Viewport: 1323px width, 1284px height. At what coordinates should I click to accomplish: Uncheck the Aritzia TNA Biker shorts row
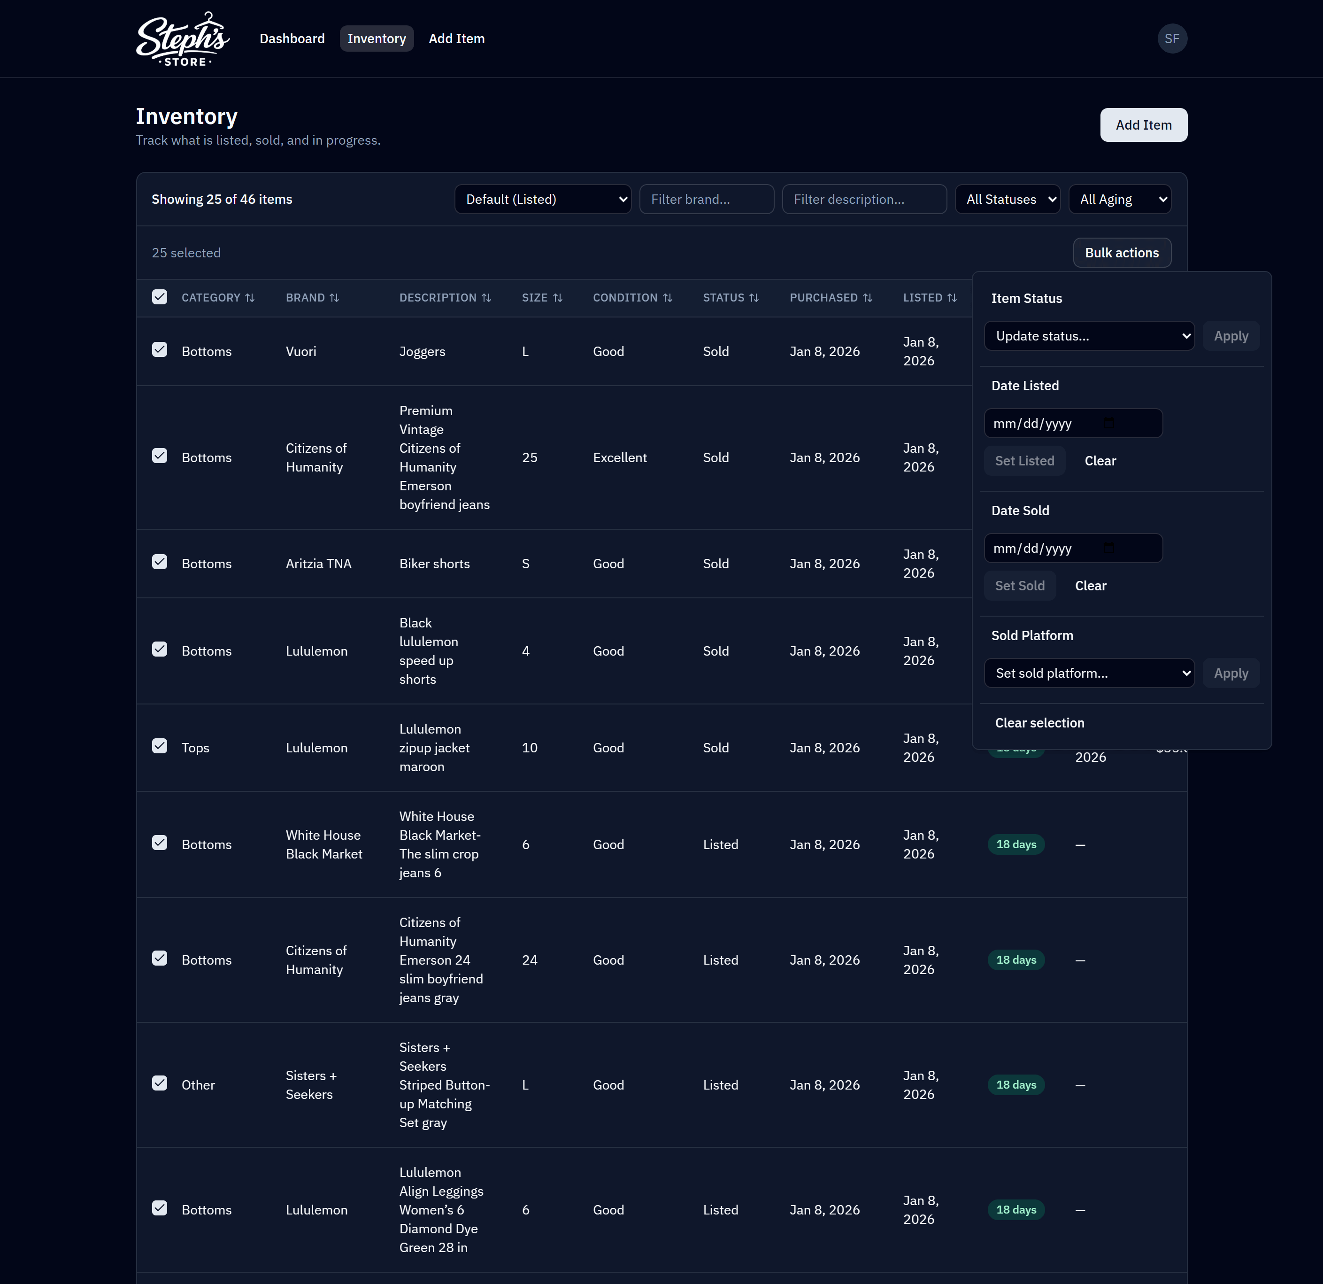[159, 562]
